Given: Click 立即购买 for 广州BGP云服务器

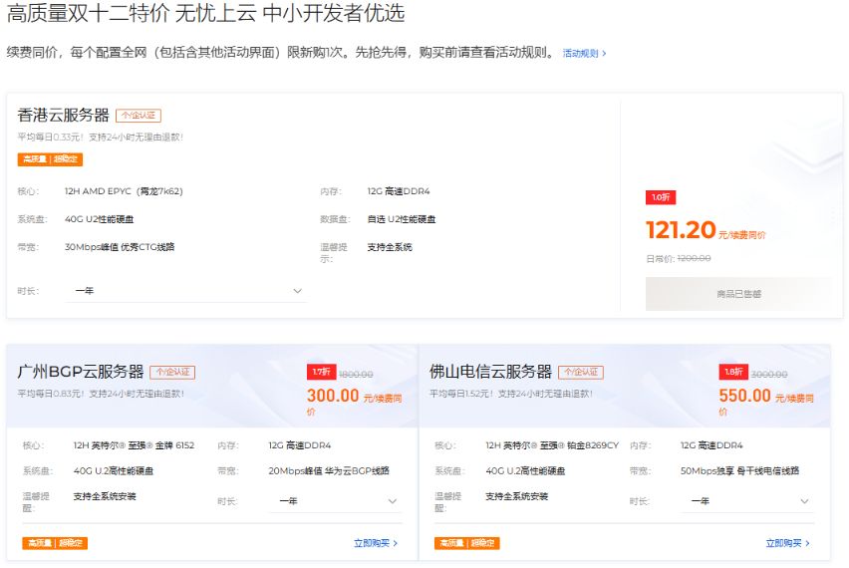Looking at the screenshot, I should 375,543.
